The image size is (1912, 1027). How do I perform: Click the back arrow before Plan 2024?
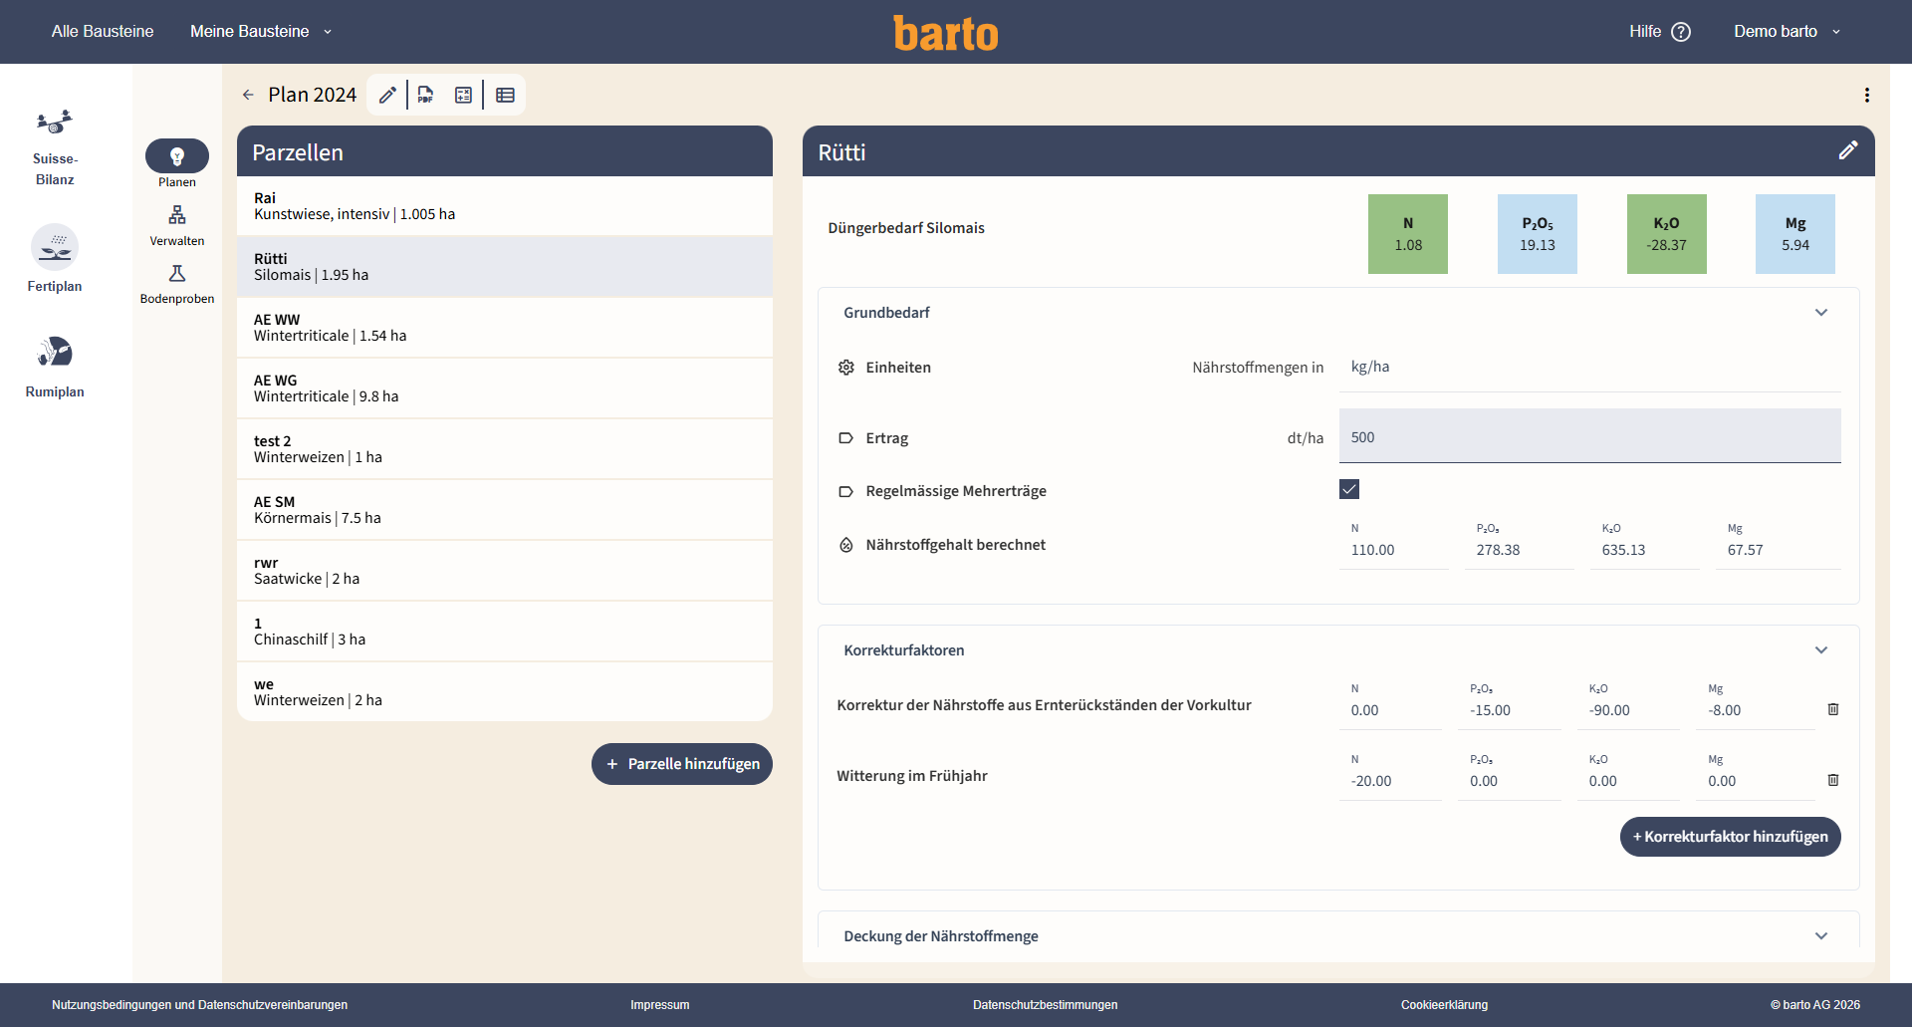(248, 95)
